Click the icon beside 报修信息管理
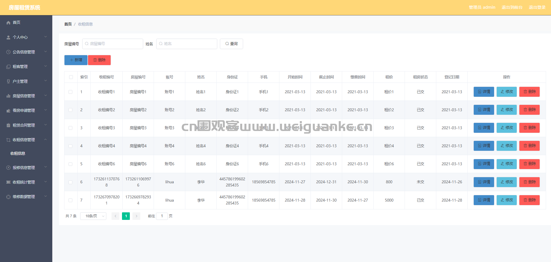The image size is (551, 262). point(8,168)
